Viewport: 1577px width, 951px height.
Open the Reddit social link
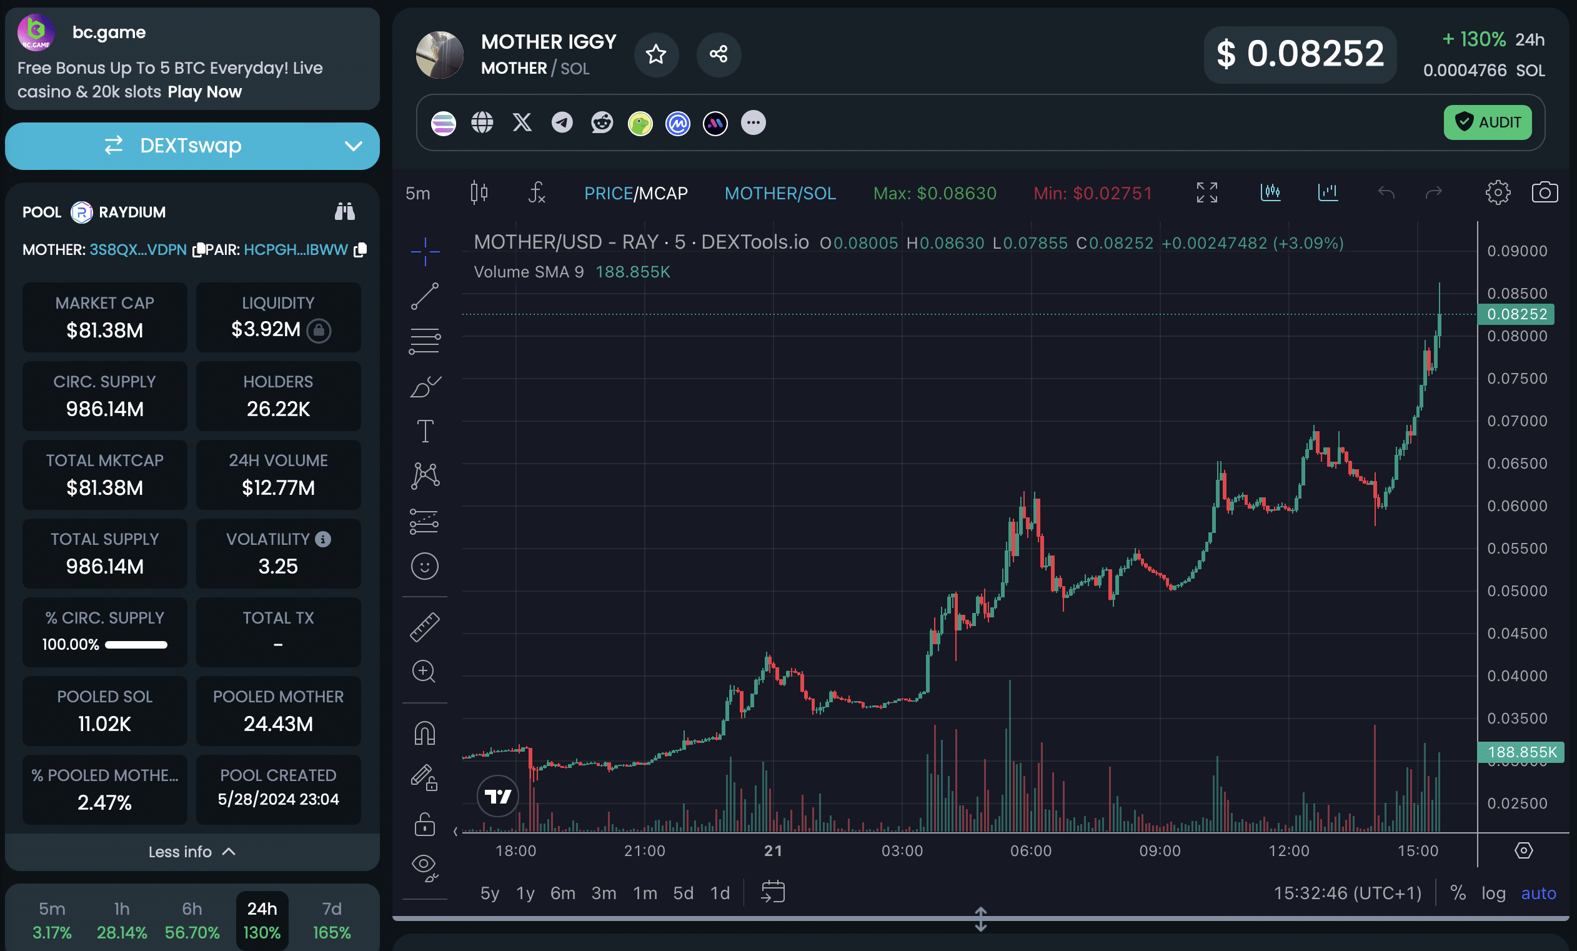coord(602,122)
